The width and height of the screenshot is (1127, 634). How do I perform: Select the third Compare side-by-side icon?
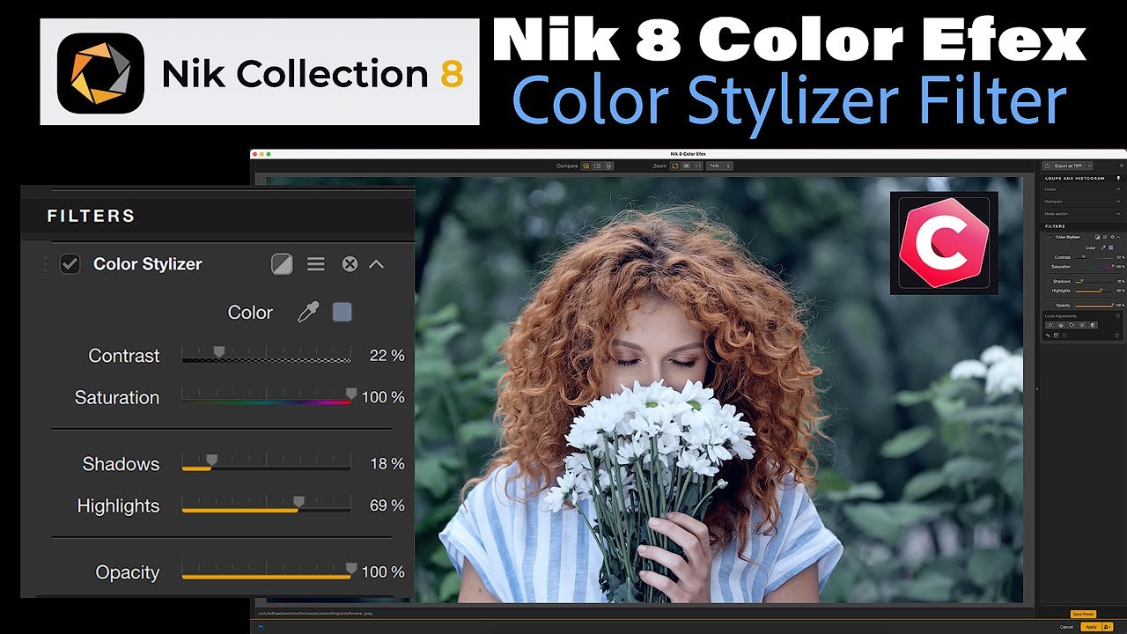tap(608, 166)
